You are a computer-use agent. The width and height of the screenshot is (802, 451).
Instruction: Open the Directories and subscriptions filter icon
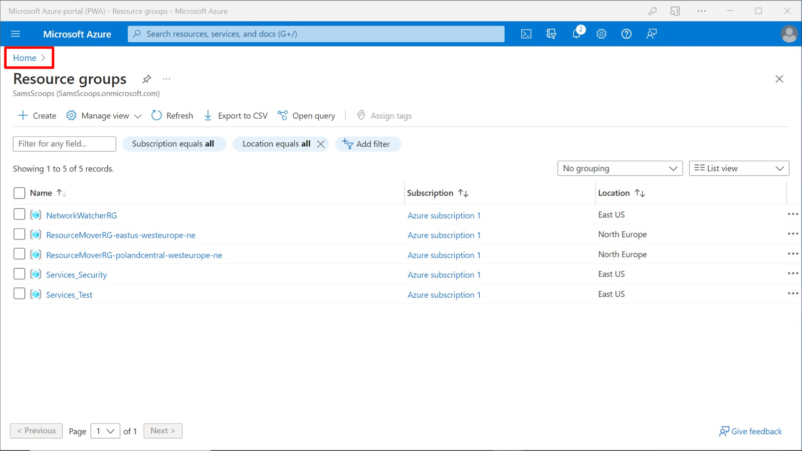pyautogui.click(x=551, y=34)
